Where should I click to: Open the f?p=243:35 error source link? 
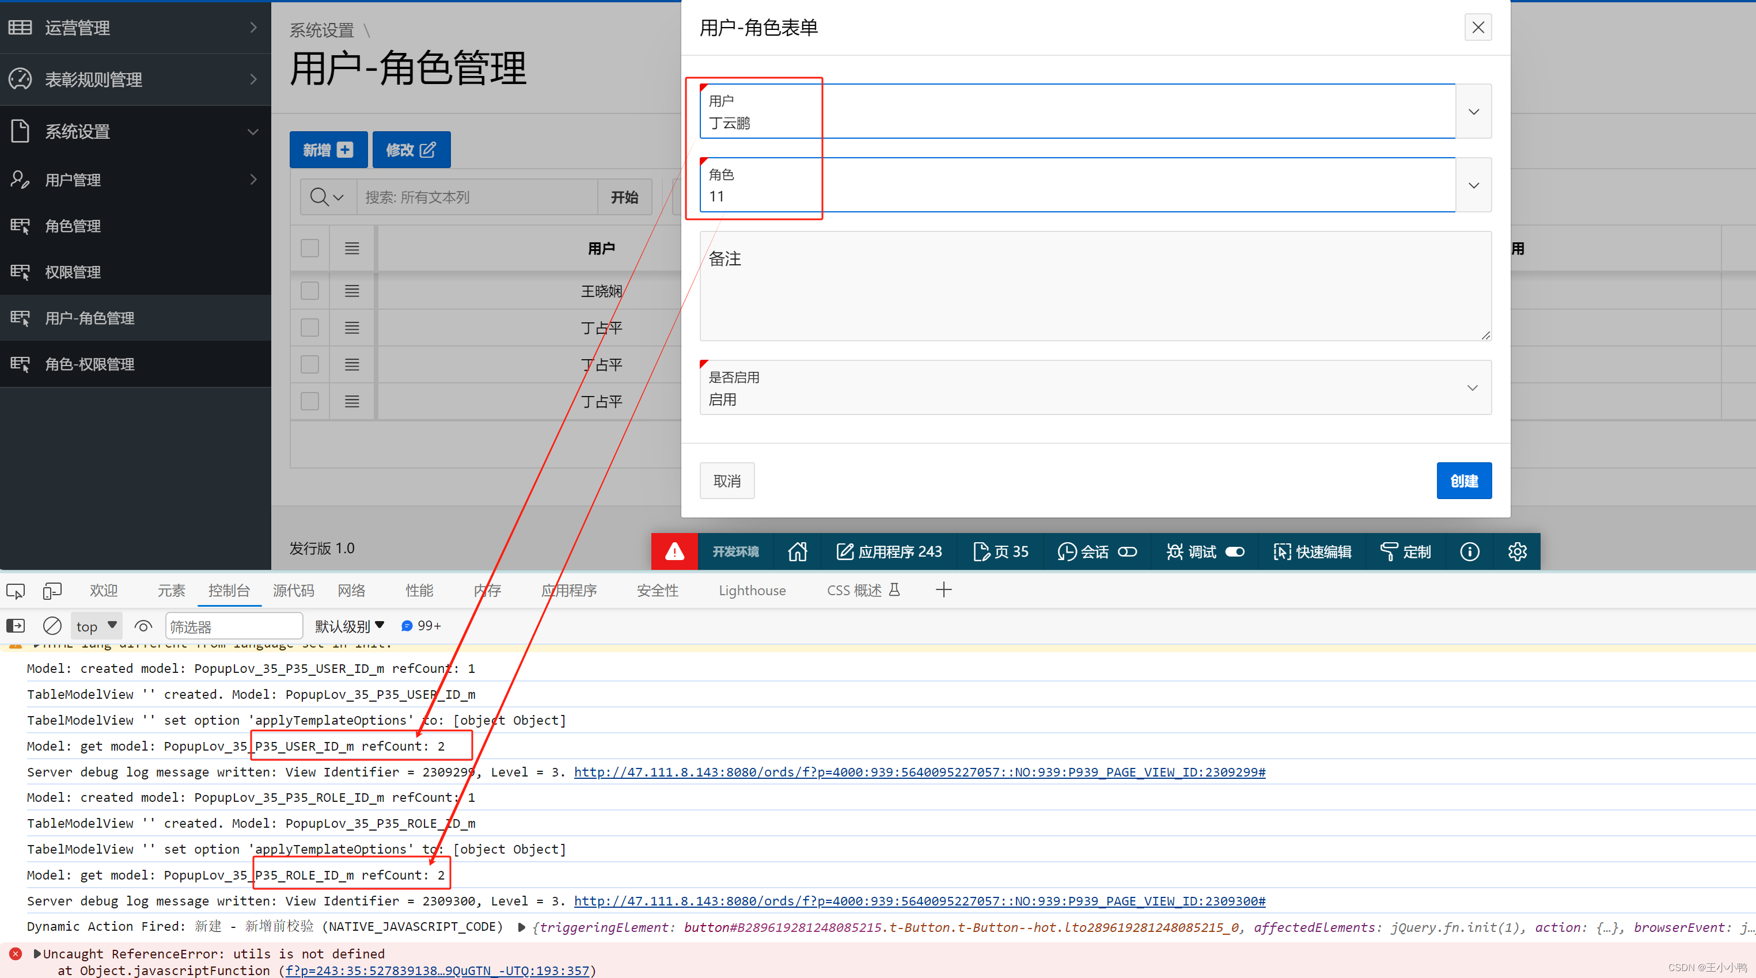pyautogui.click(x=437, y=970)
